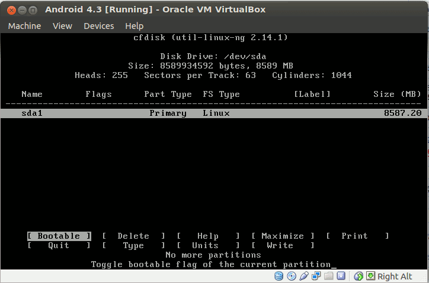Viewport: 429px width, 283px height.
Task: Select the Type option in cfdisk
Action: click(x=133, y=245)
